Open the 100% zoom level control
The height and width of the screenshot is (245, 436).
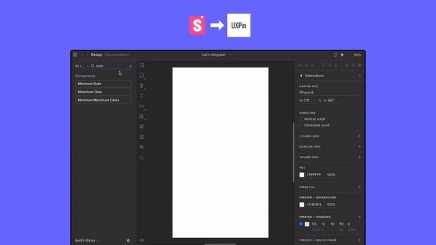tap(357, 54)
